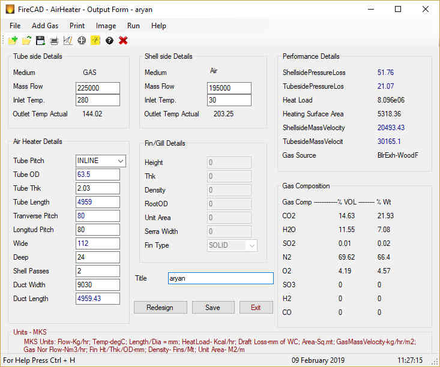Click the Redesign button
Viewport: 440px width, 367px height.
160,308
